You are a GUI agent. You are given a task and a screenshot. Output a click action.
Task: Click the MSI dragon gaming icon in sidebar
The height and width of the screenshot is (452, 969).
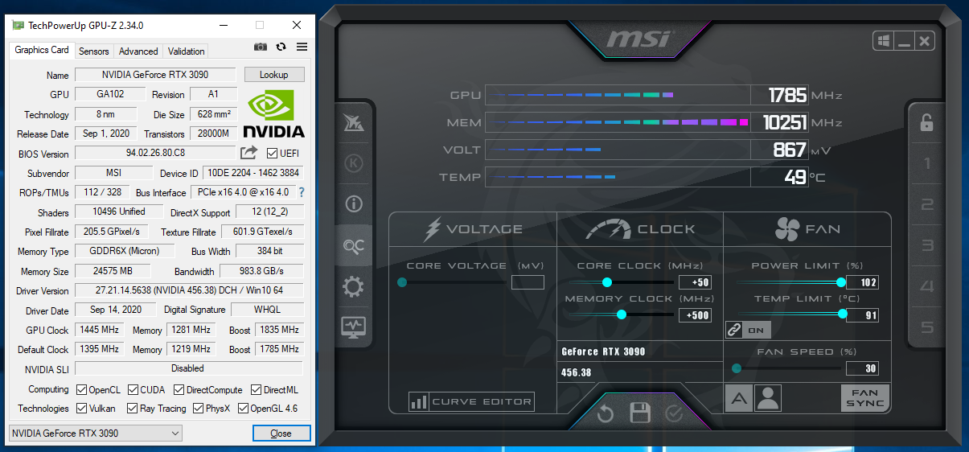(x=354, y=122)
